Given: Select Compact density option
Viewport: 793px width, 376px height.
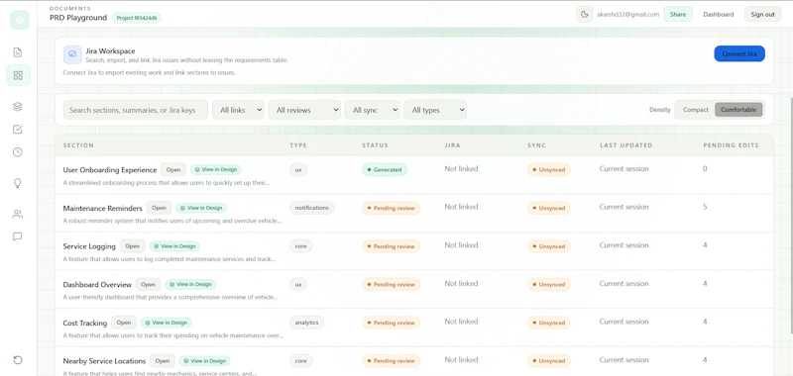Looking at the screenshot, I should point(696,110).
